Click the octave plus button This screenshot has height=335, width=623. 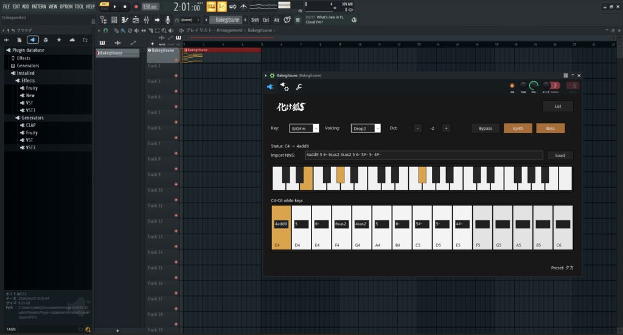pyautogui.click(x=446, y=128)
